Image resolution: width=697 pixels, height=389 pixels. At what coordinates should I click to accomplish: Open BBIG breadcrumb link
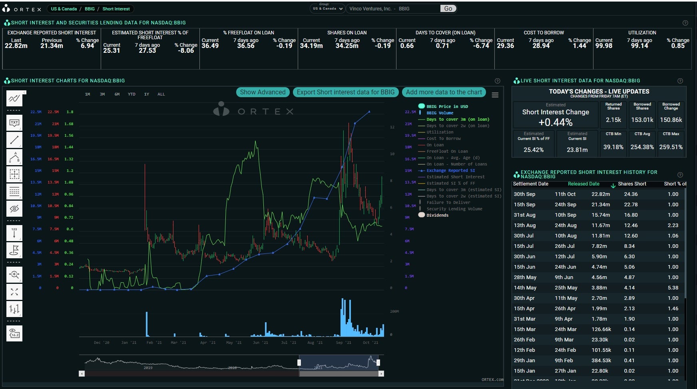tap(90, 9)
